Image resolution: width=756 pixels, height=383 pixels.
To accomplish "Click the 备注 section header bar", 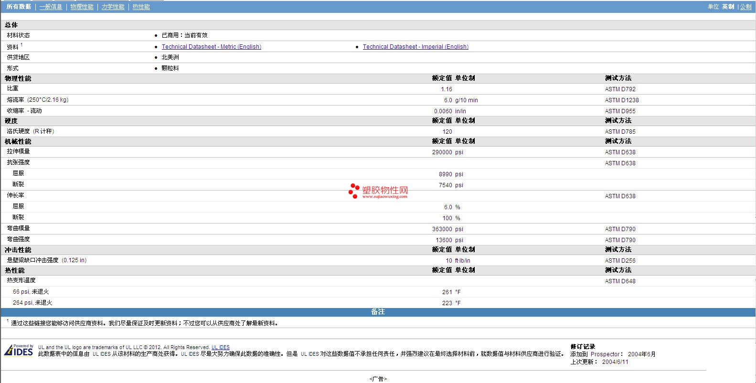I will [378, 312].
